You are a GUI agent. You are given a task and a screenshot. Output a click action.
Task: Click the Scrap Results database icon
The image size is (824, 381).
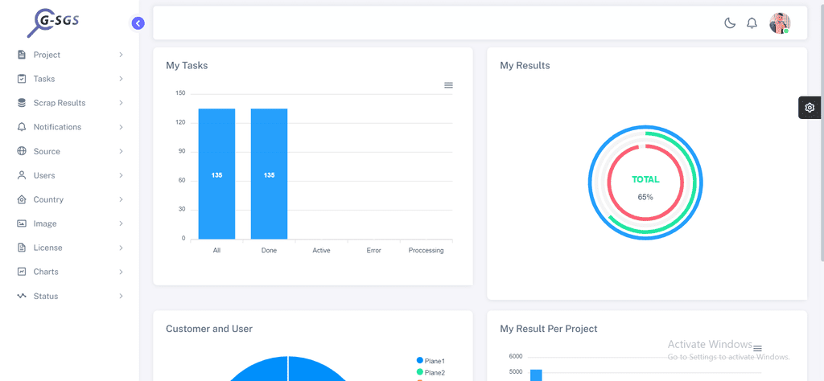22,103
